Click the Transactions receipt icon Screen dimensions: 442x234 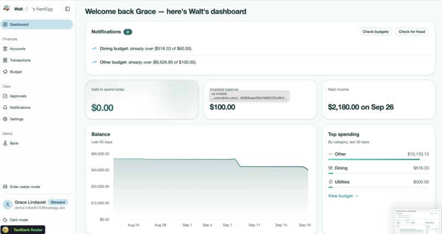tap(5, 60)
